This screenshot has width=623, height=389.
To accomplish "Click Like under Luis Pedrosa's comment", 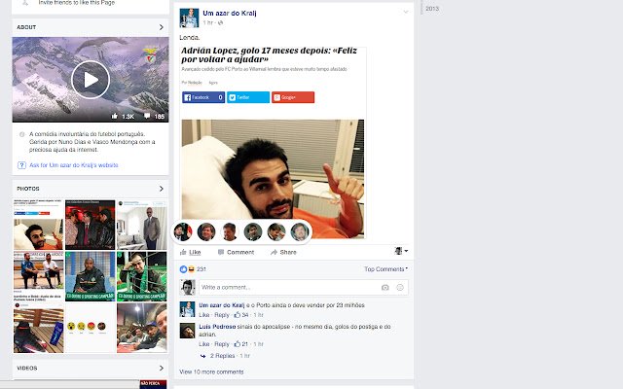I will [x=203, y=344].
